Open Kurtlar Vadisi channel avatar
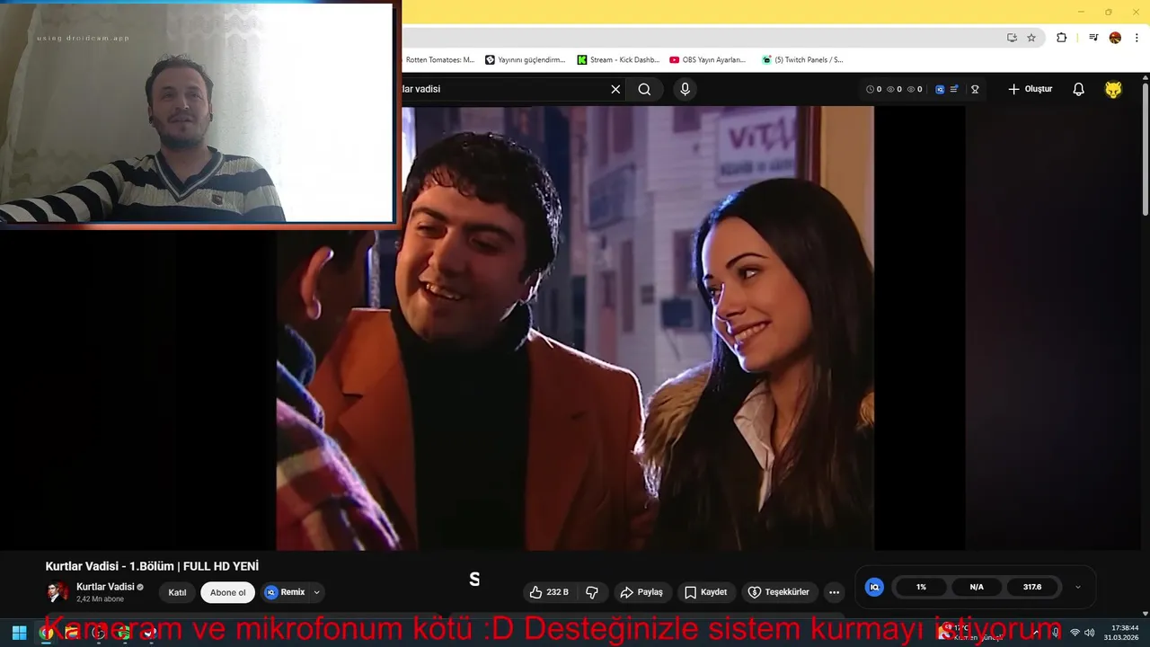The width and height of the screenshot is (1150, 647). click(x=57, y=592)
